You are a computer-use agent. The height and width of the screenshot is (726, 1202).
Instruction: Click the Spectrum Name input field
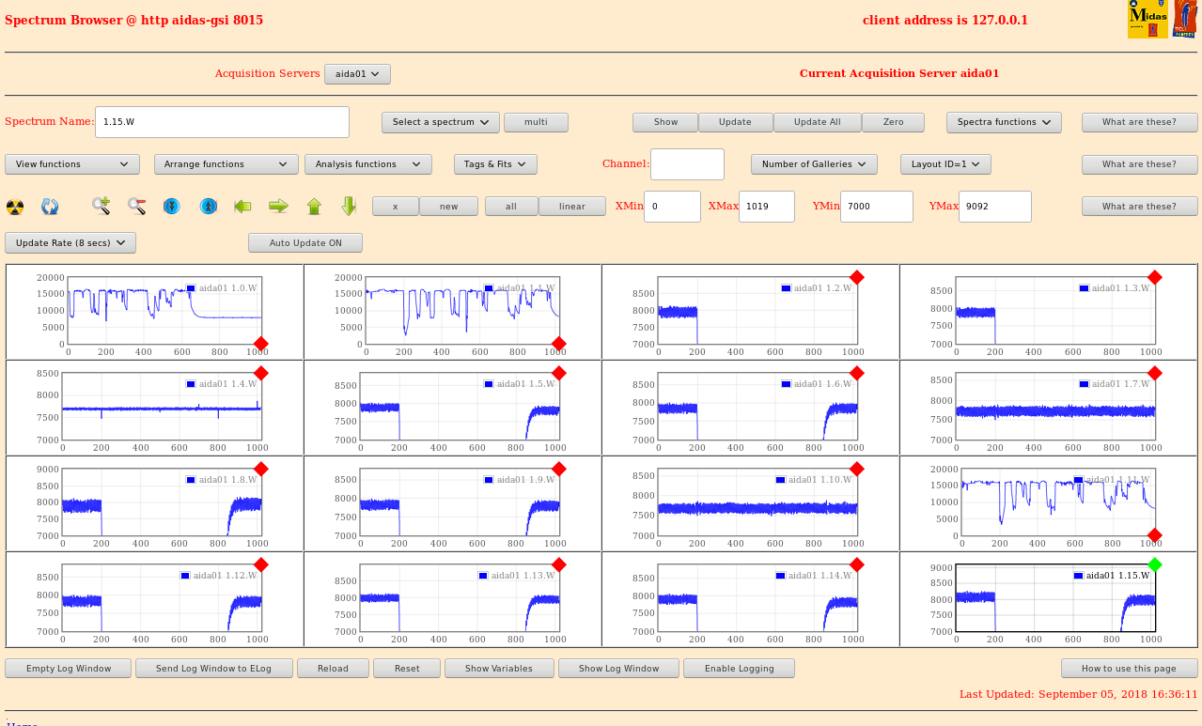(222, 122)
